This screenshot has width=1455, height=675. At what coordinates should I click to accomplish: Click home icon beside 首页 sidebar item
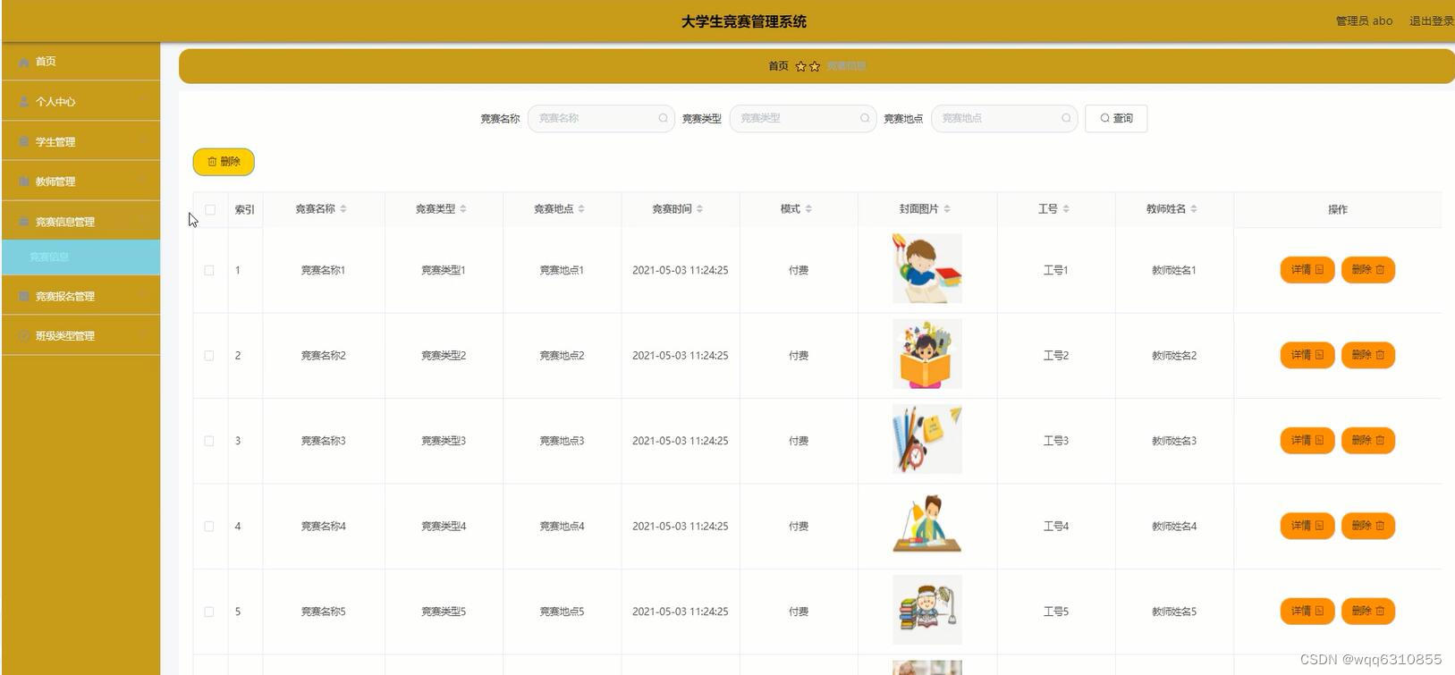tap(24, 62)
